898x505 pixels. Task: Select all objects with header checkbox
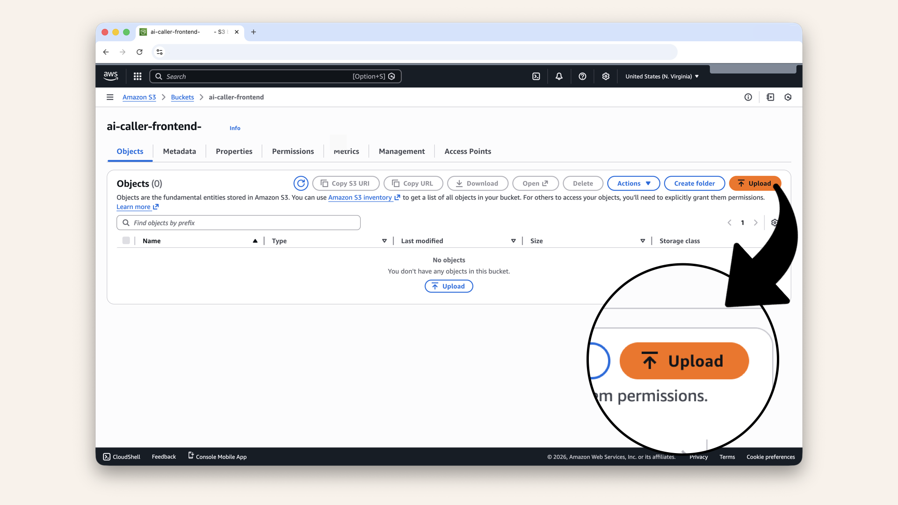(126, 240)
